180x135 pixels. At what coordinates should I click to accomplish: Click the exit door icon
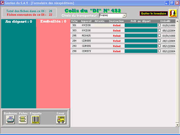tap(173, 13)
